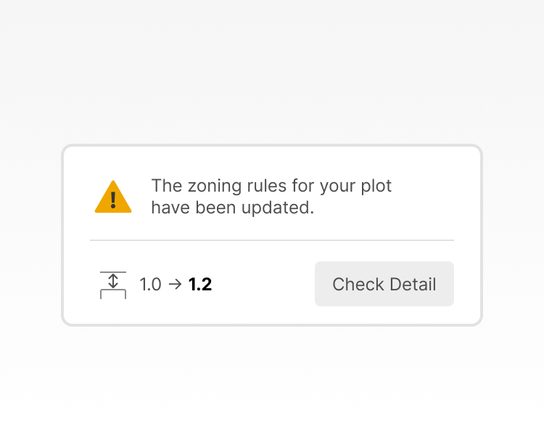Click the top horizontal bar of height icon
544x437 pixels.
(x=113, y=272)
